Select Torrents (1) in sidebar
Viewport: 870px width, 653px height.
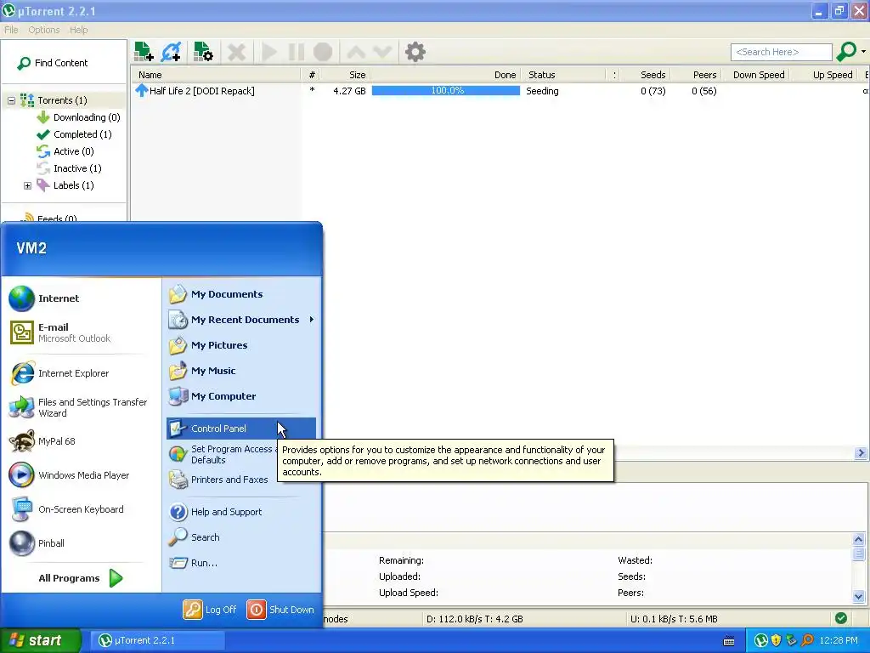point(54,100)
